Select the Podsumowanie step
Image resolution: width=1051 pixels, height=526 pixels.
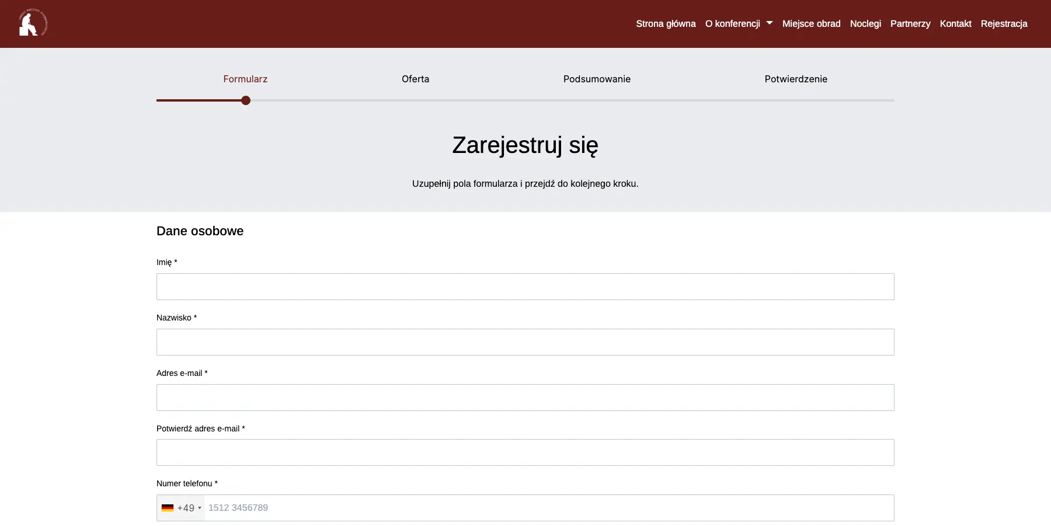597,79
